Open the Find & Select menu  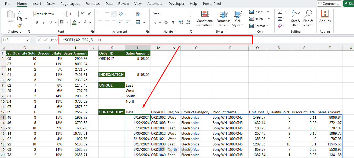click(308, 18)
